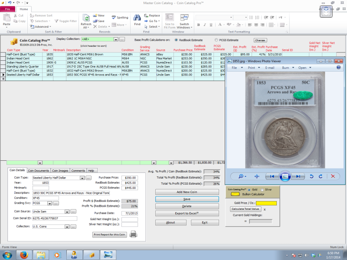
Task: Click the Refresh All icon
Action: pyautogui.click(x=86, y=18)
